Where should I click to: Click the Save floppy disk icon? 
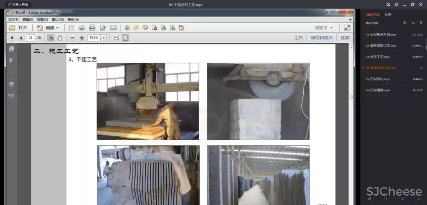[71, 28]
